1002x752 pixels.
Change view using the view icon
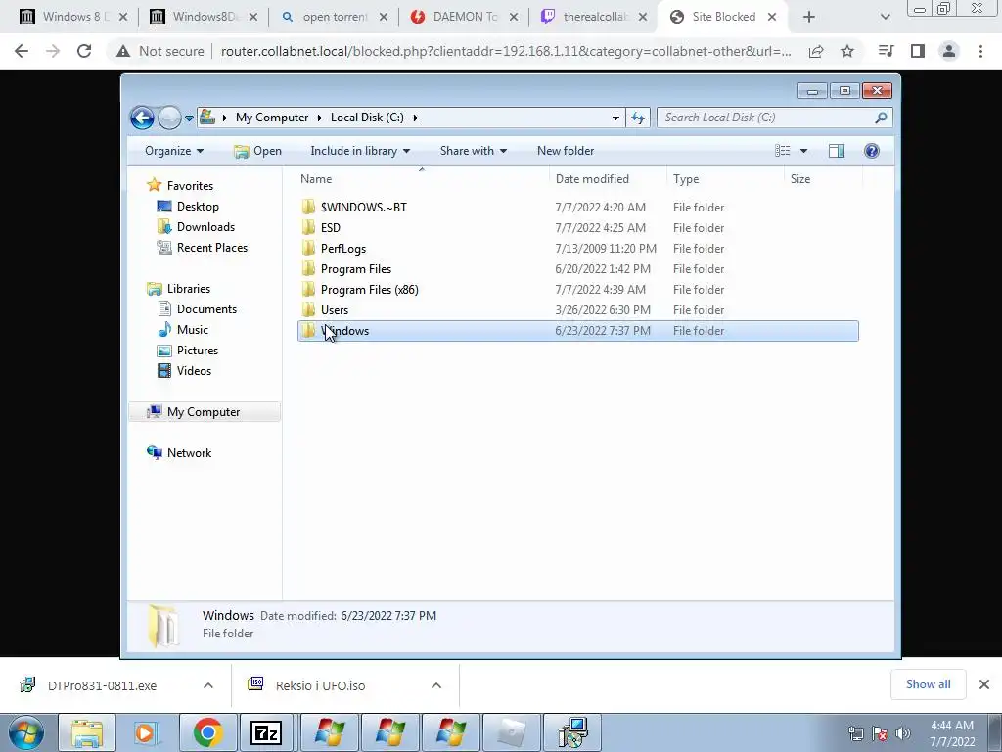click(x=783, y=151)
